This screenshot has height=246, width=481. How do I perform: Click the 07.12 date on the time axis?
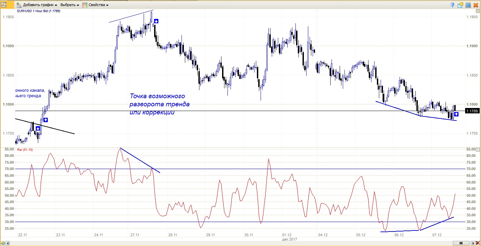[x=437, y=235]
